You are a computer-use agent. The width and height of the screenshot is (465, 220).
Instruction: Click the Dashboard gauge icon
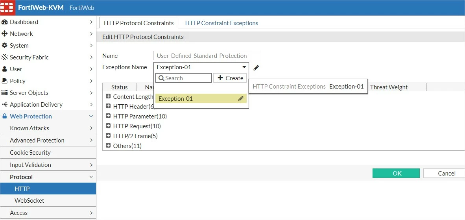click(x=4, y=22)
